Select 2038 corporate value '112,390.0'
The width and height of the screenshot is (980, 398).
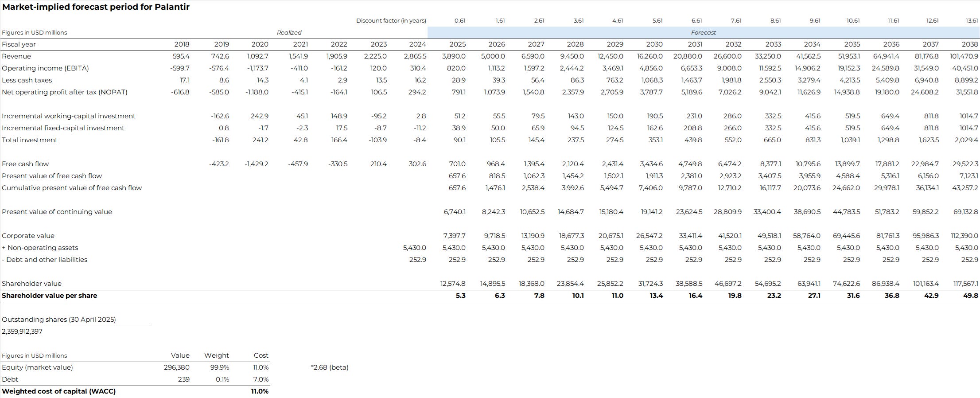(964, 236)
